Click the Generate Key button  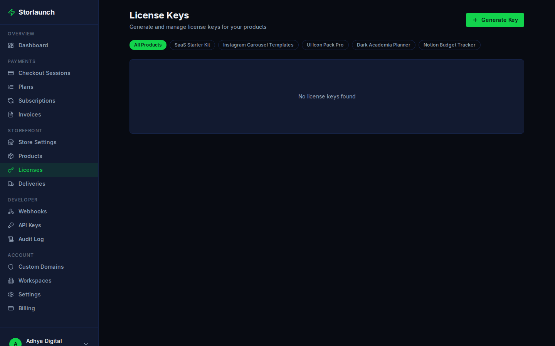(495, 20)
